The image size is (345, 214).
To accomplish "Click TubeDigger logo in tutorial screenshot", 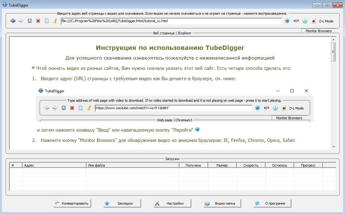I will point(41,90).
